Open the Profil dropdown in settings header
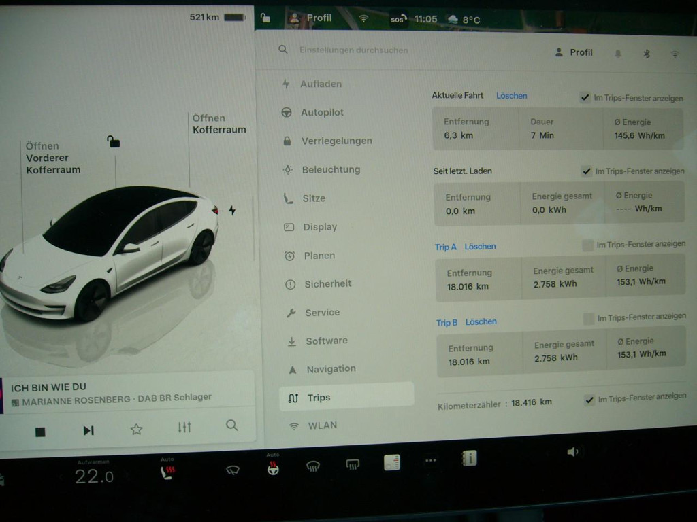The height and width of the screenshot is (522, 697). click(x=574, y=52)
